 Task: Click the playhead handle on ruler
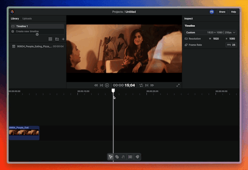pos(113,91)
